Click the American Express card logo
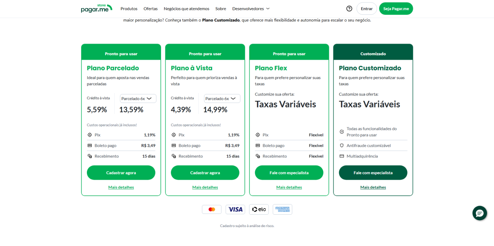The image size is (494, 246). click(282, 209)
